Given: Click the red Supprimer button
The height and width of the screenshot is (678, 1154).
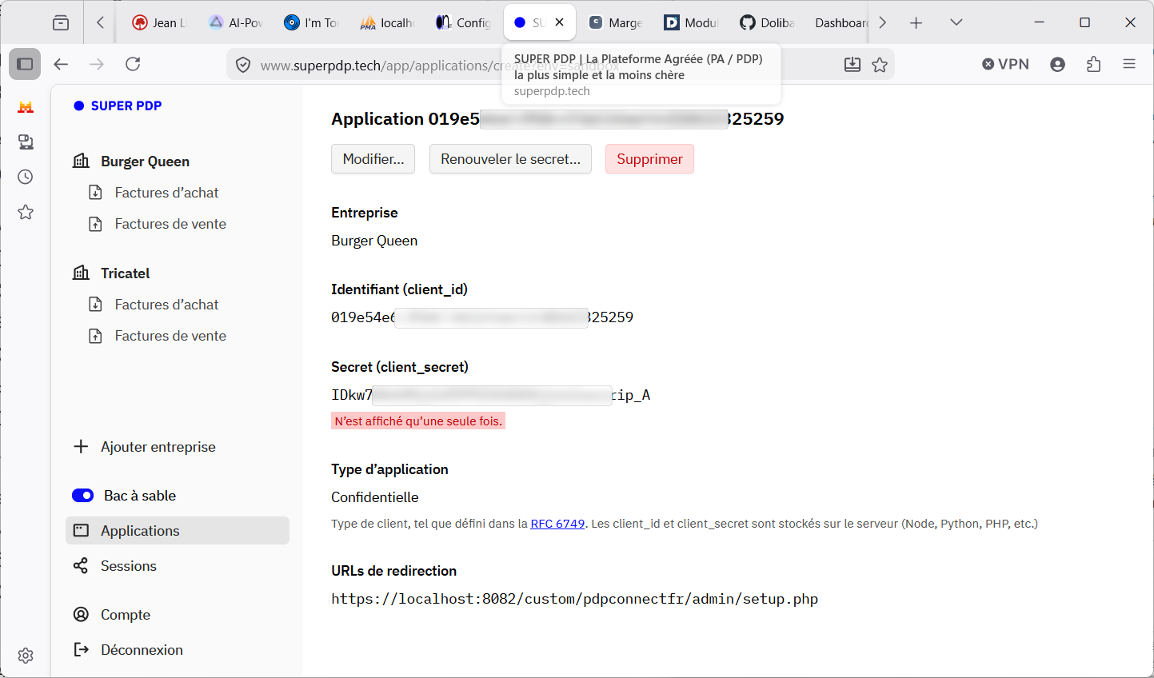Looking at the screenshot, I should [649, 159].
